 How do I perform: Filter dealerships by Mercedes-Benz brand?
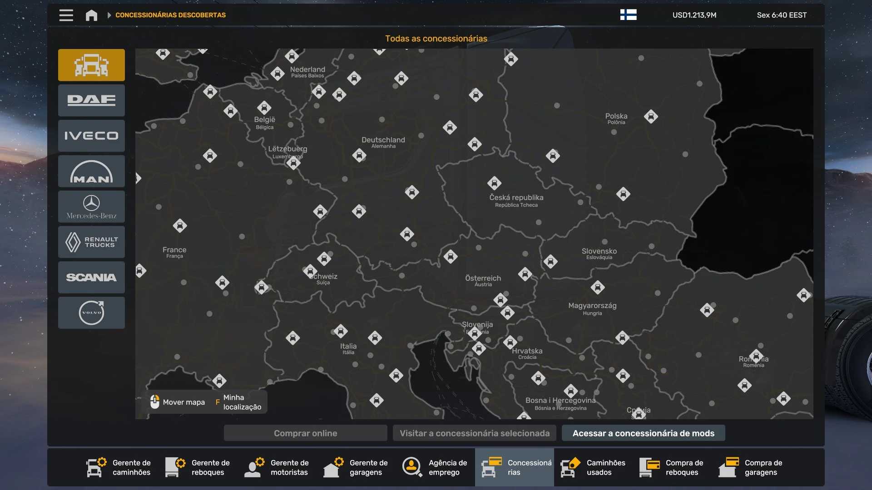coord(91,206)
